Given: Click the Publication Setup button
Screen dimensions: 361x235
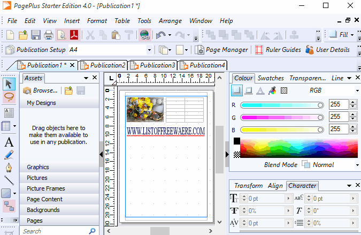Looking at the screenshot, I should pyautogui.click(x=35, y=50).
